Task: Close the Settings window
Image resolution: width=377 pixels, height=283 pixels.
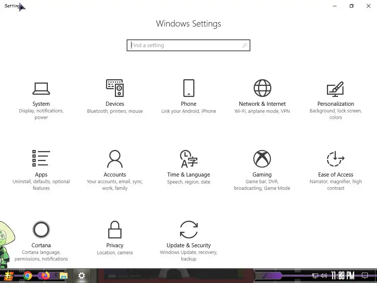Action: [368, 6]
